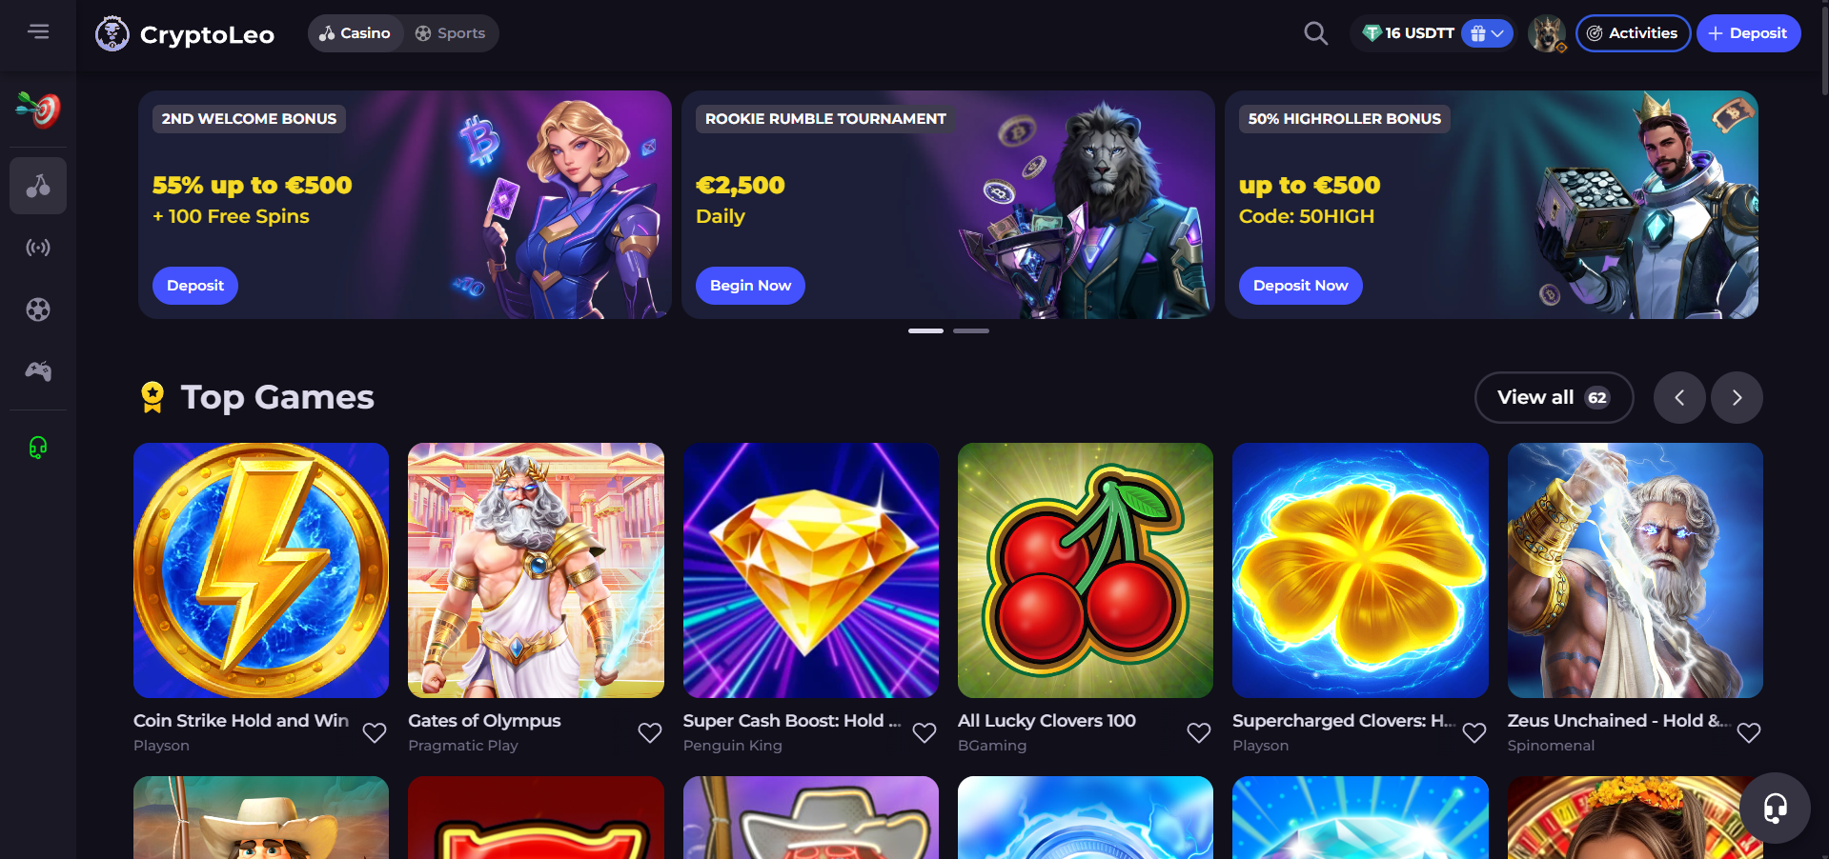Click the floating live chat headset button

click(x=1775, y=808)
